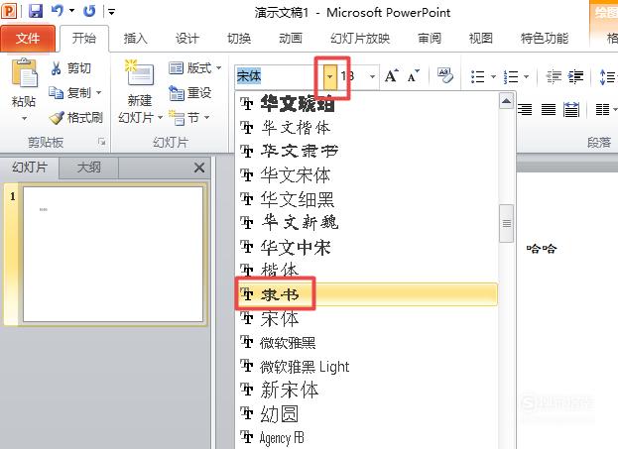This screenshot has width=618, height=449.
Task: Choose the 华文细黑 font
Action: (367, 199)
